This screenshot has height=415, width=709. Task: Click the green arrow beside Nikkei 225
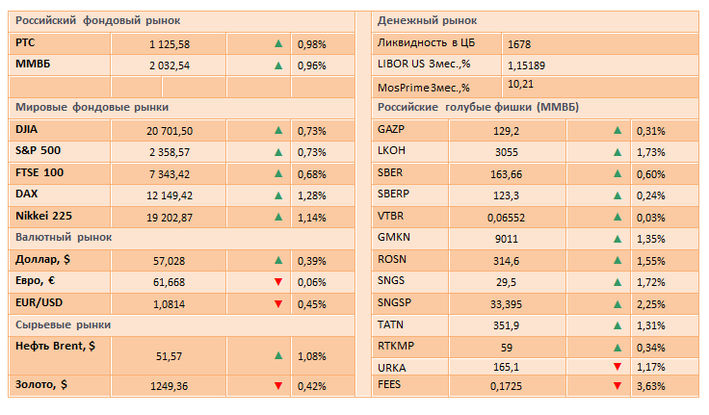(277, 218)
